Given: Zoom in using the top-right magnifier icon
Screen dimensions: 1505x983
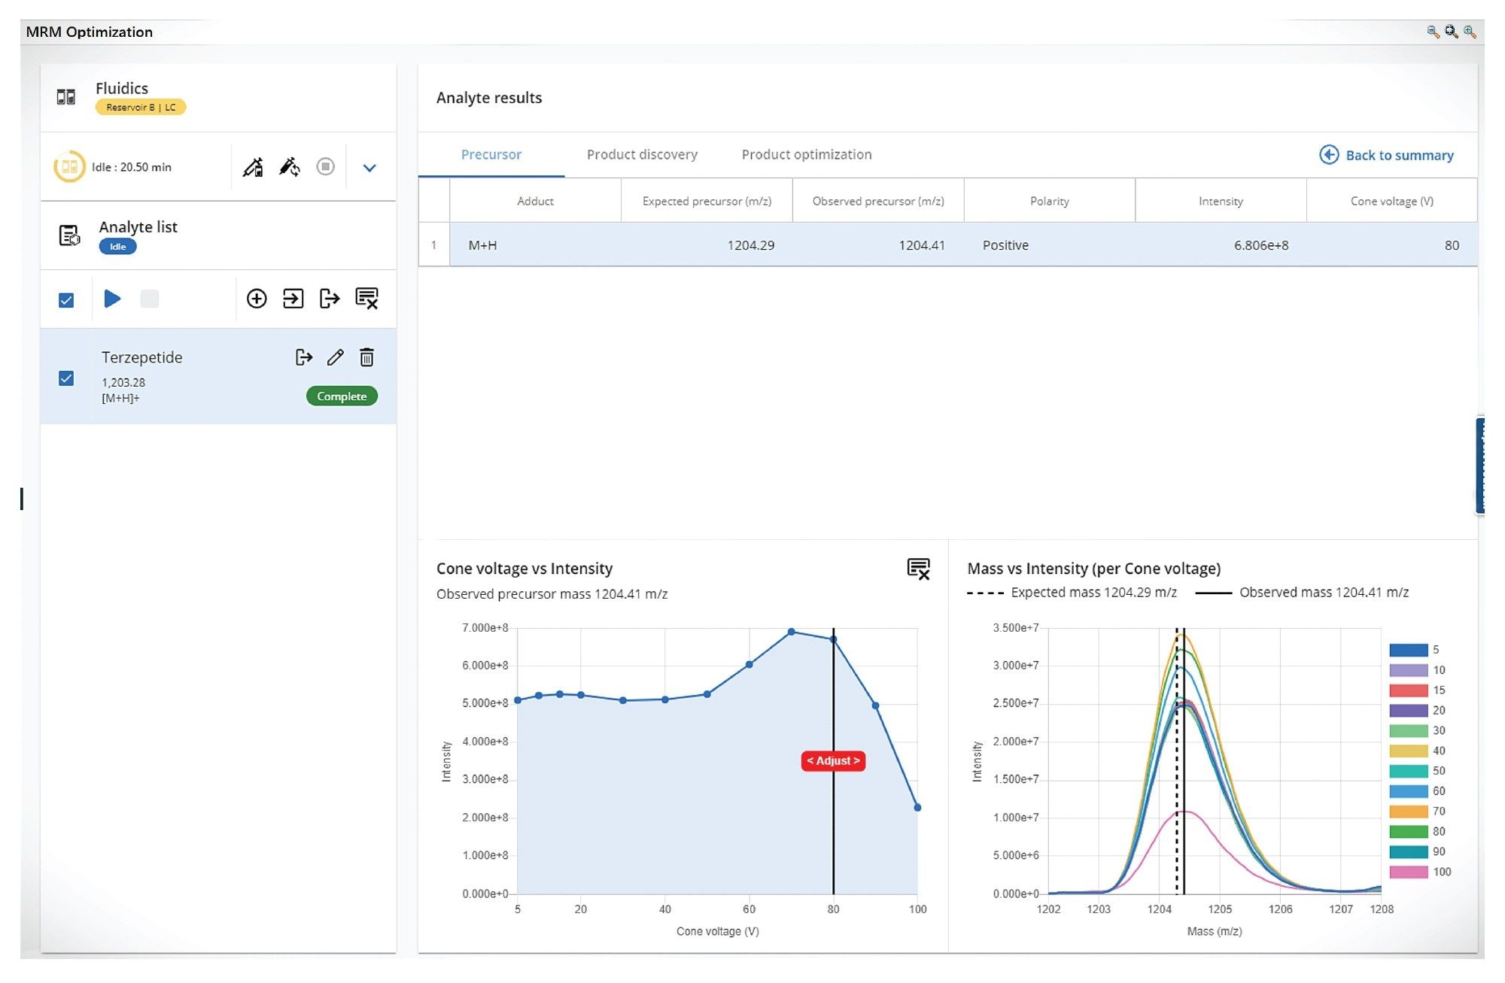Looking at the screenshot, I should [x=1467, y=32].
